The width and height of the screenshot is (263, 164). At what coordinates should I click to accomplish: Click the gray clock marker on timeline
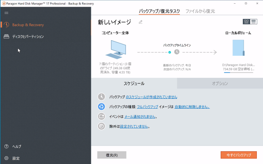pyautogui.click(x=177, y=52)
